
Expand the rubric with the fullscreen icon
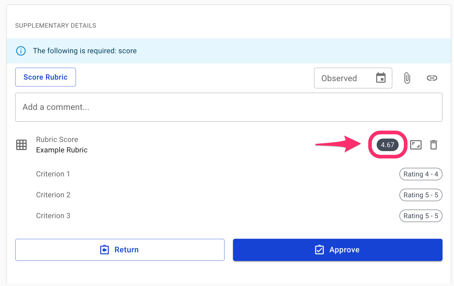point(416,145)
